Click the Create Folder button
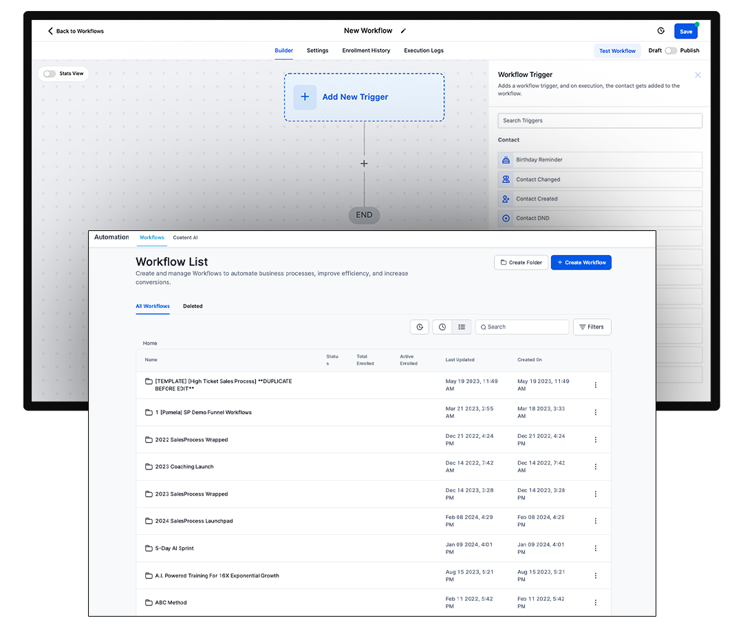 521,263
